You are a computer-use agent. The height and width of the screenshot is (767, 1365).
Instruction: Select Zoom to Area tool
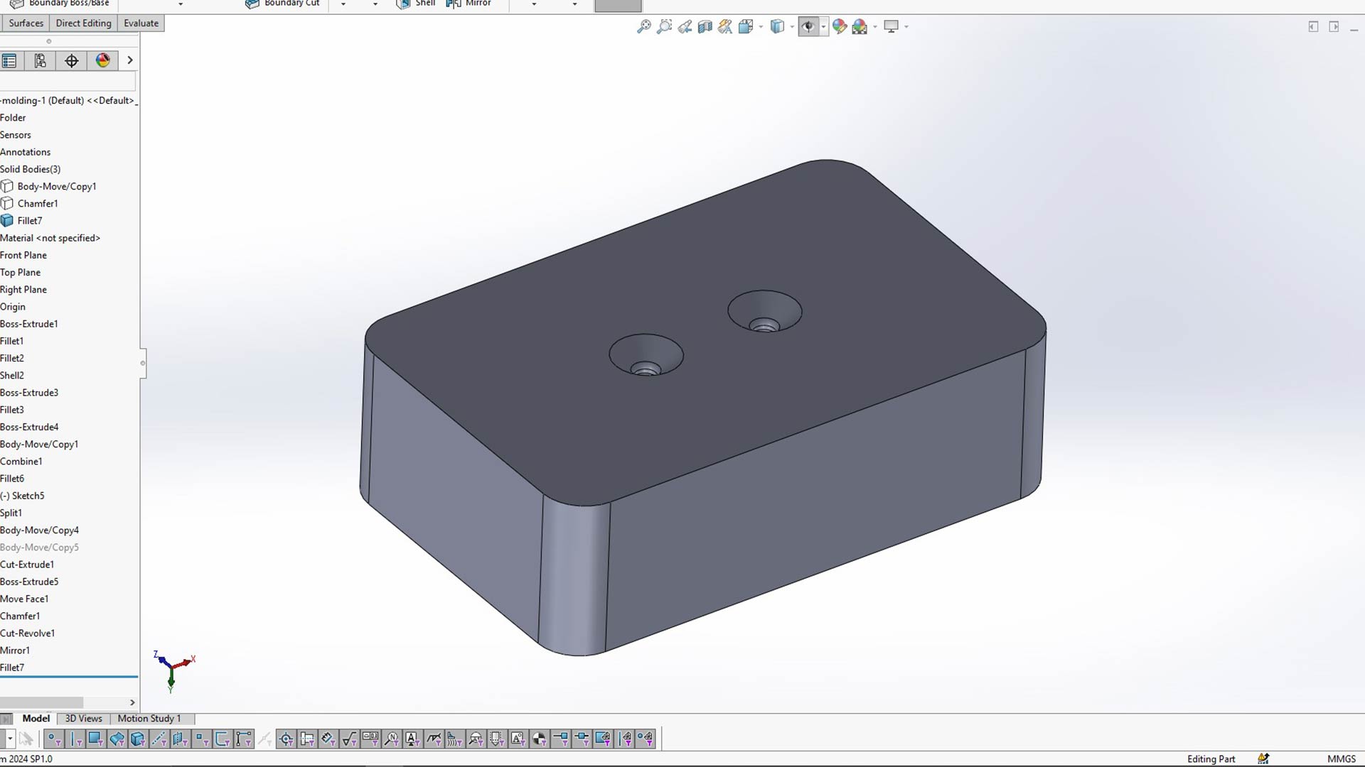[664, 26]
